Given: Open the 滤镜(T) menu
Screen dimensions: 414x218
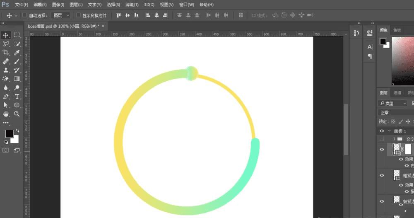Looking at the screenshot, I should pos(132,5).
